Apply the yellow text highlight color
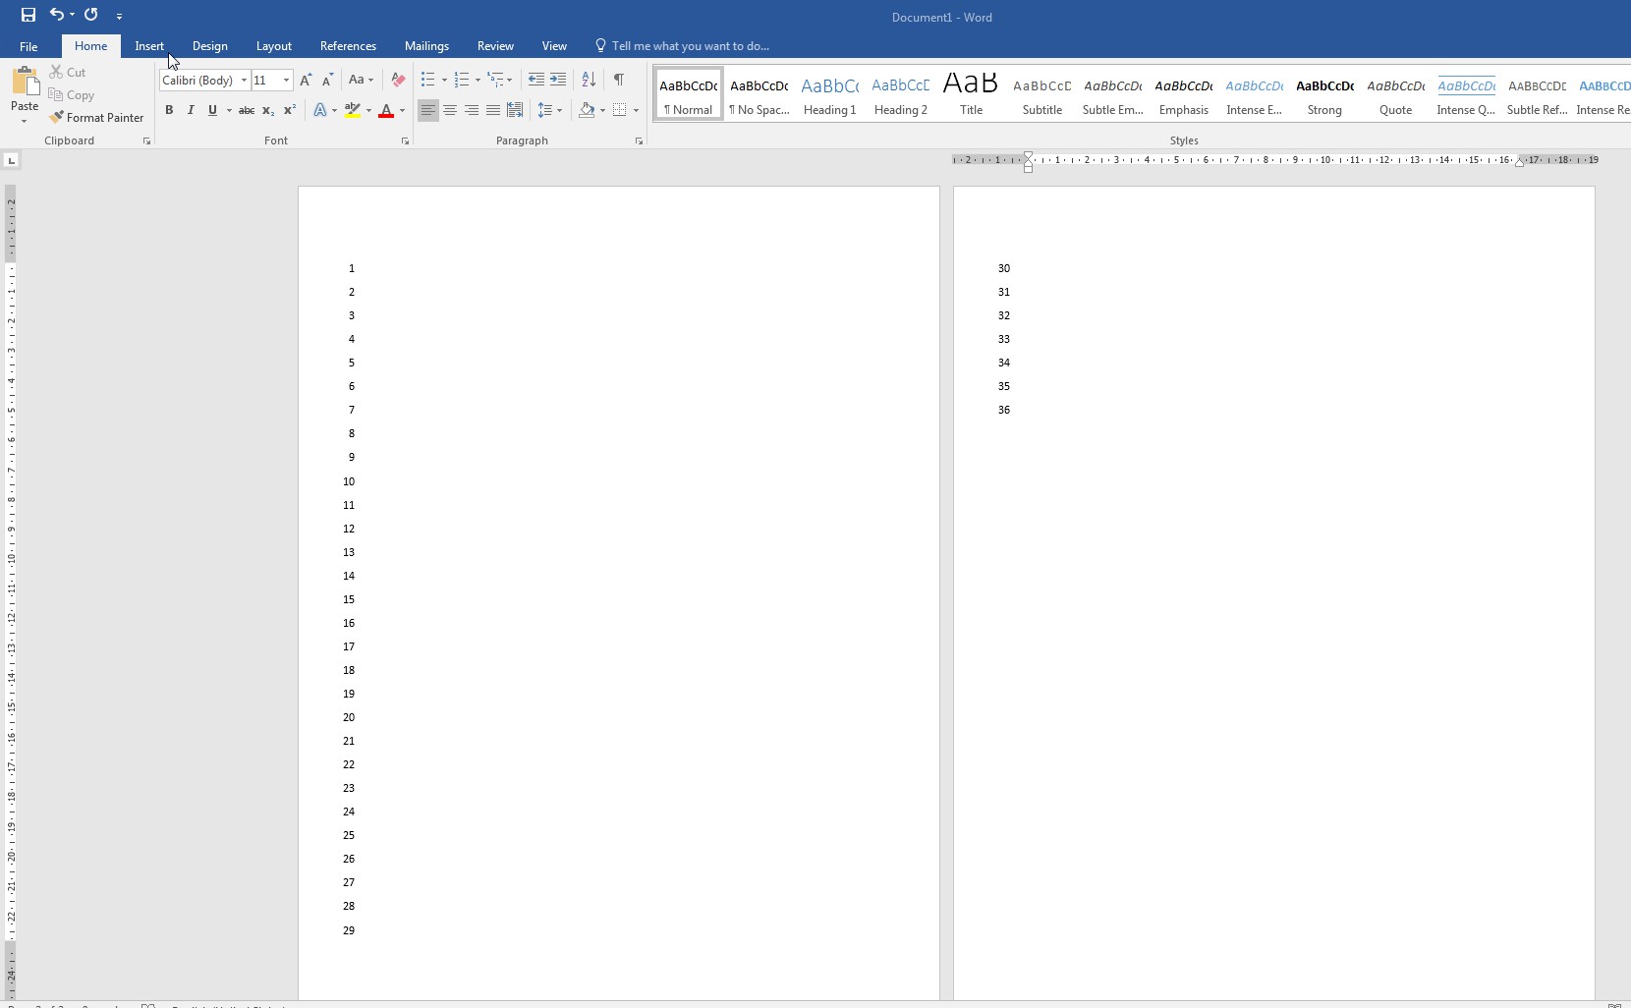Screen dimensions: 1631x1008 tap(353, 110)
